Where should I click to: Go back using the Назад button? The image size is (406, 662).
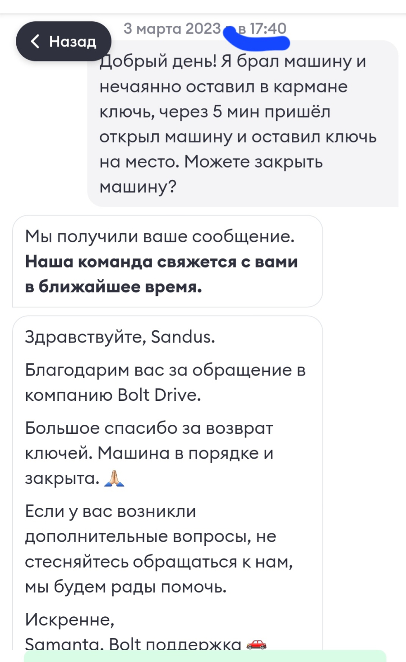coord(64,41)
